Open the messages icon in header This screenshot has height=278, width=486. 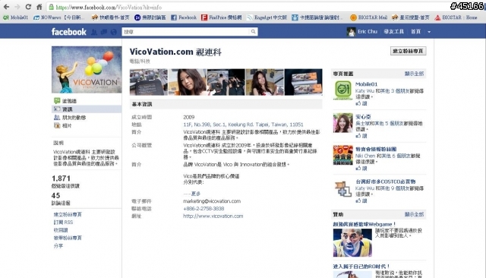tap(104, 32)
